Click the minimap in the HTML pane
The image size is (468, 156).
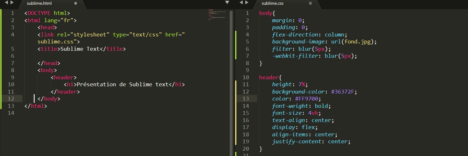(x=217, y=15)
